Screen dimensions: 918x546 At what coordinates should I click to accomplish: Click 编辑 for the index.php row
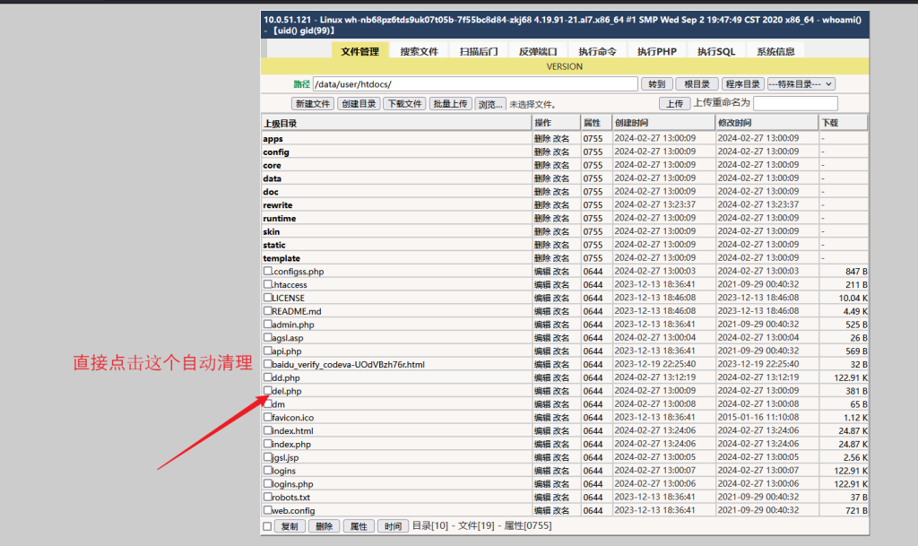[x=542, y=444]
